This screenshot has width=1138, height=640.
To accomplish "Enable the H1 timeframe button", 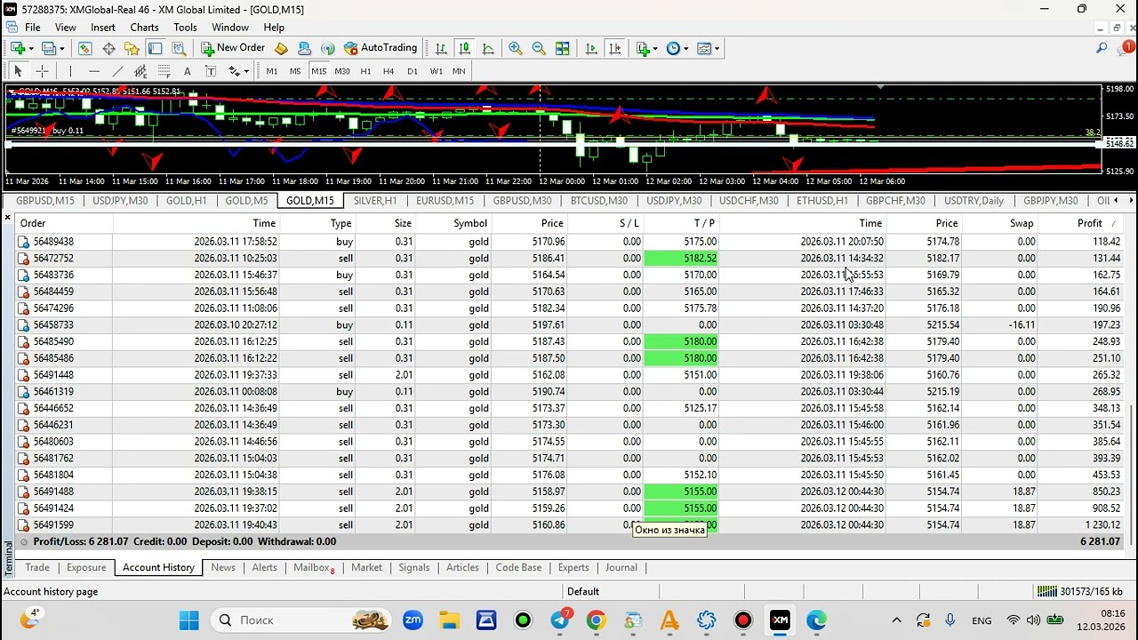I will click(x=365, y=71).
